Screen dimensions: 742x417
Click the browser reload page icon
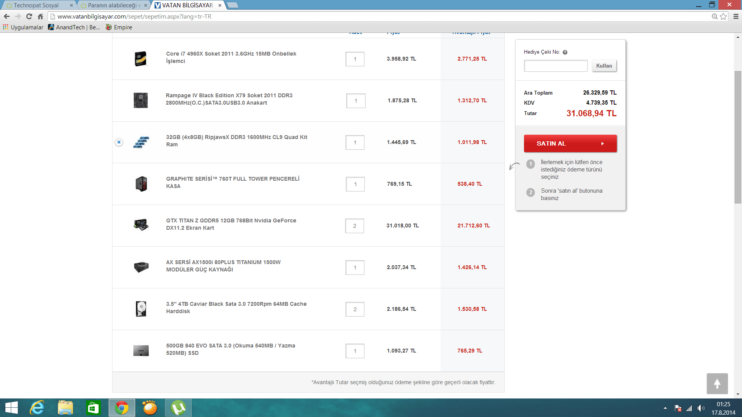click(29, 16)
